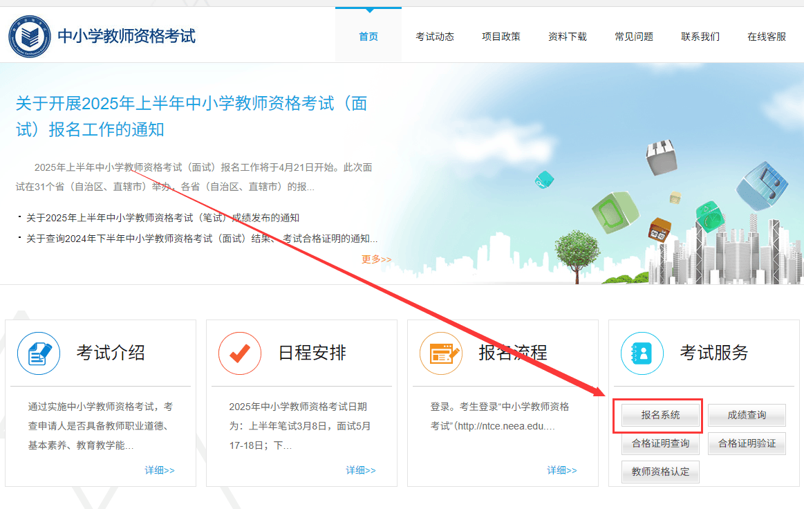Open the 联系我们 page
Image resolution: width=804 pixels, height=509 pixels.
700,37
